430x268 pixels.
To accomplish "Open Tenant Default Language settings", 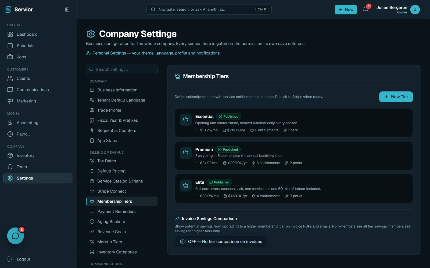I will point(122,100).
